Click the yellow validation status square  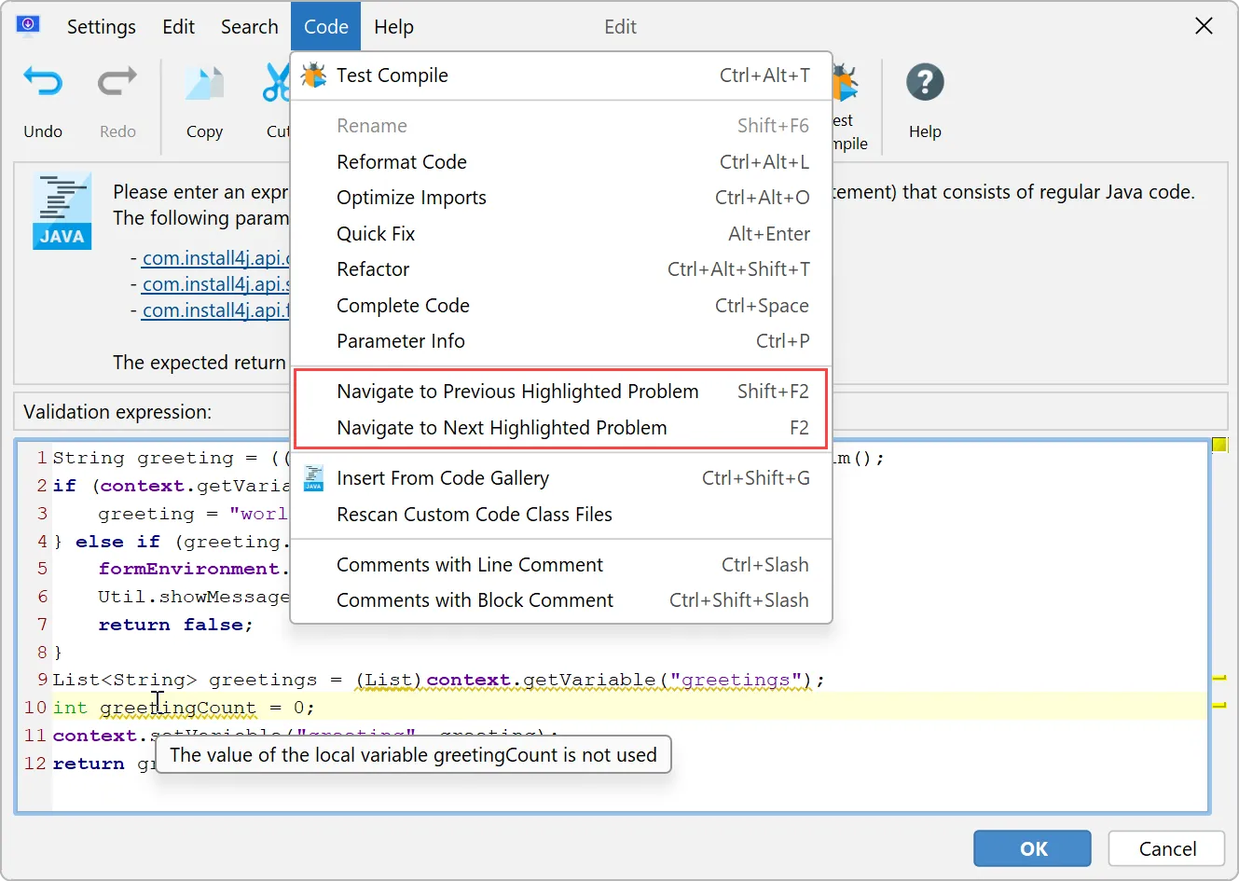tap(1219, 445)
